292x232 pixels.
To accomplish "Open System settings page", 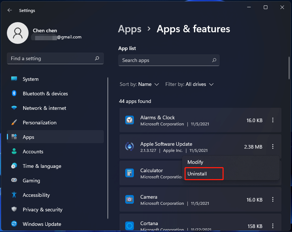I will pyautogui.click(x=55, y=79).
